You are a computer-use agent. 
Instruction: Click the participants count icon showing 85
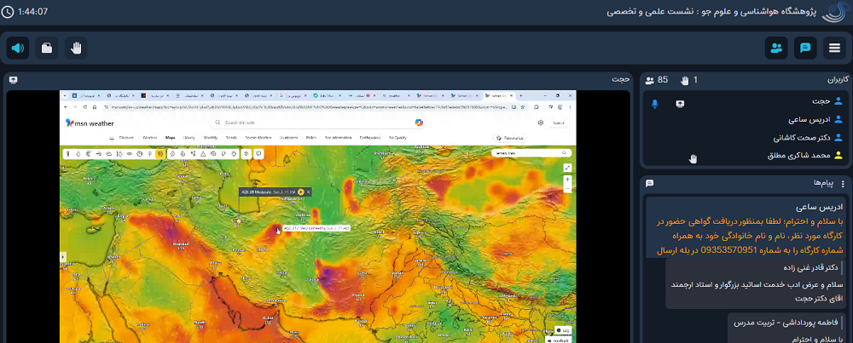click(x=649, y=80)
